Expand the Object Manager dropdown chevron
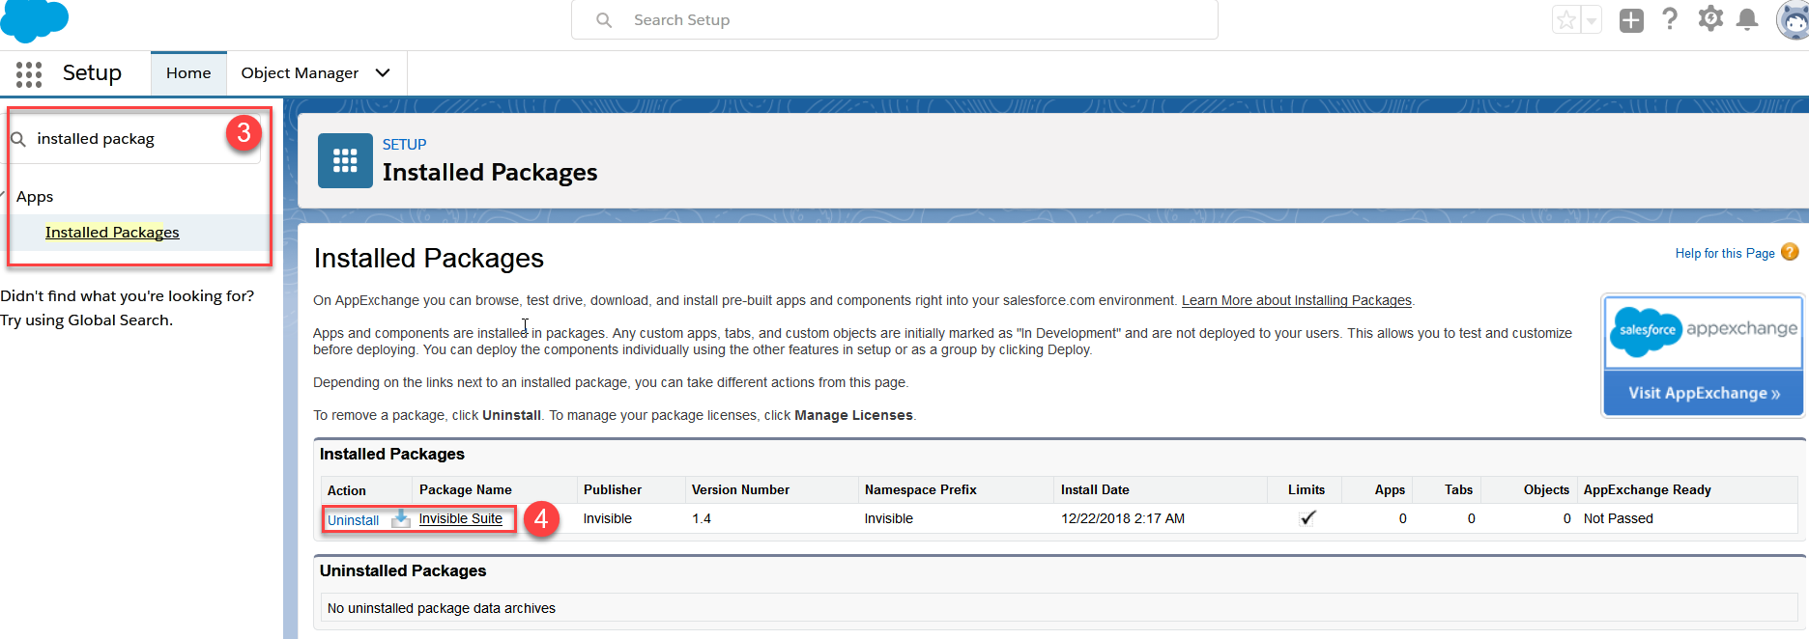This screenshot has width=1809, height=639. [x=383, y=73]
